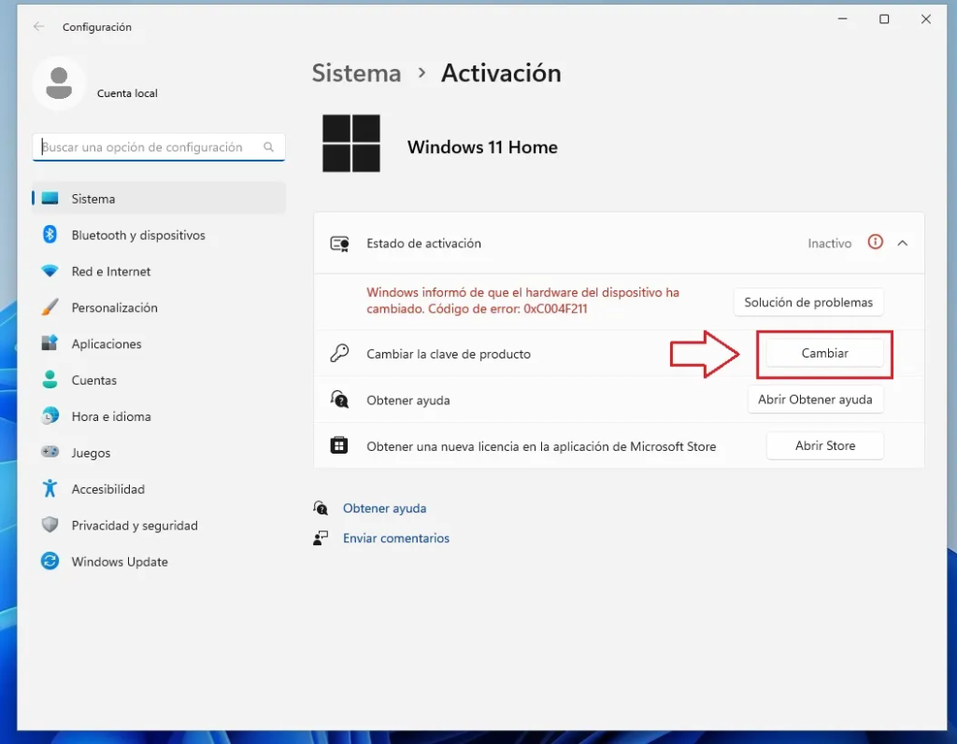
Task: Minimize the Configuración window
Action: click(842, 19)
